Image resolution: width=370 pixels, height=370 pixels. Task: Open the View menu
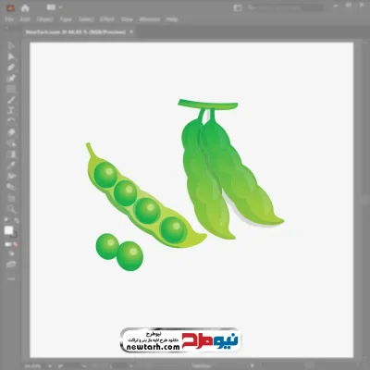[x=127, y=19]
